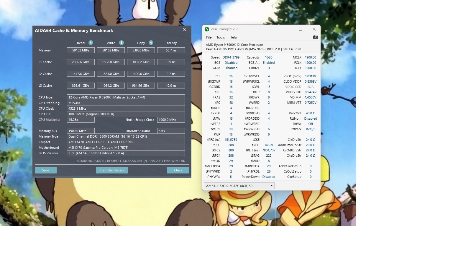Select L1 Cache Read value 2966.6 GB/s

coord(81,62)
